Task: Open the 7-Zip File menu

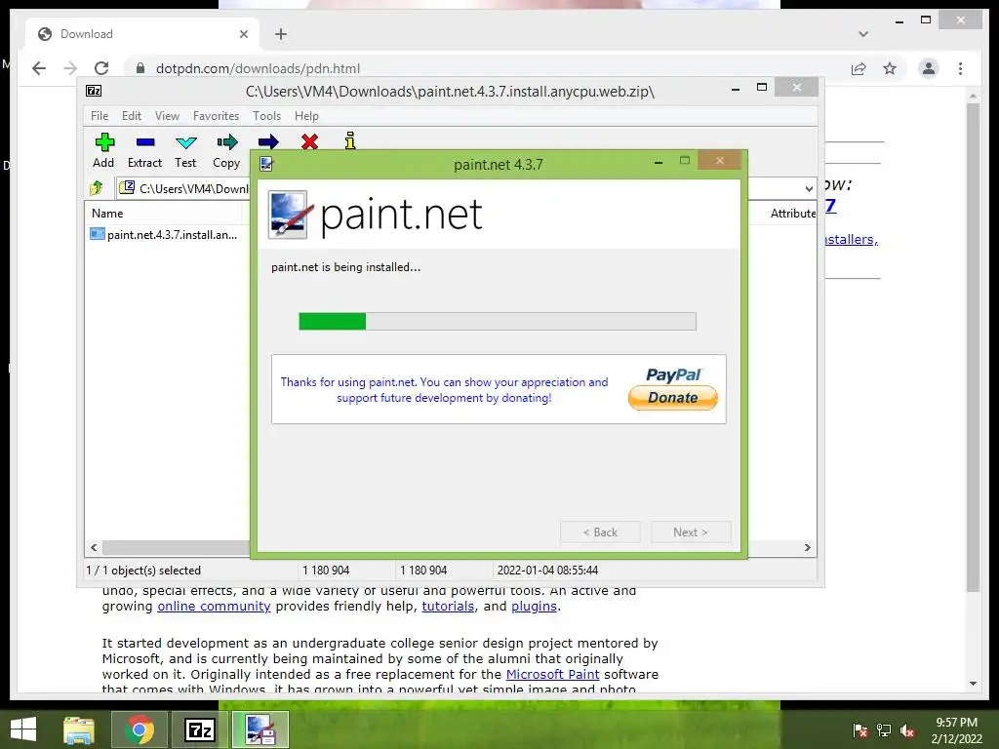Action: [100, 116]
